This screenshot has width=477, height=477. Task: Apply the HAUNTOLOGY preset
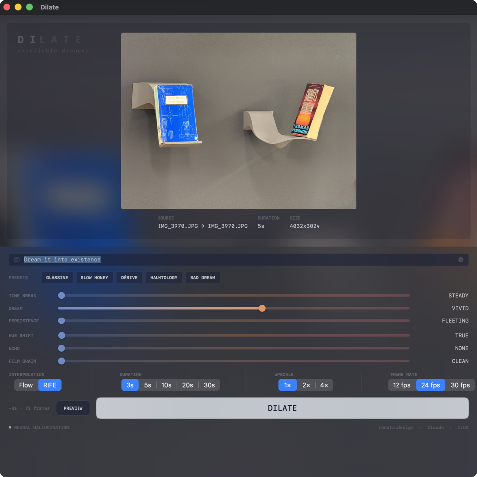click(164, 278)
